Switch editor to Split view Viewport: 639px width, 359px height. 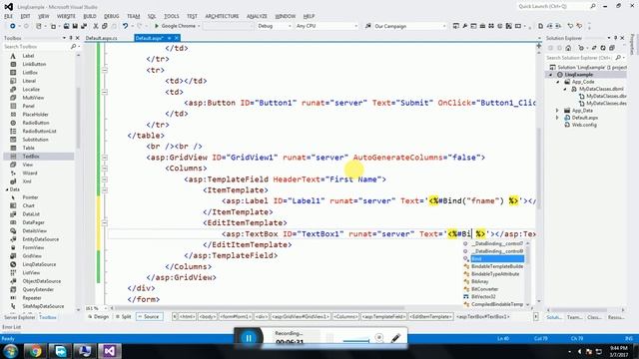pyautogui.click(x=124, y=317)
